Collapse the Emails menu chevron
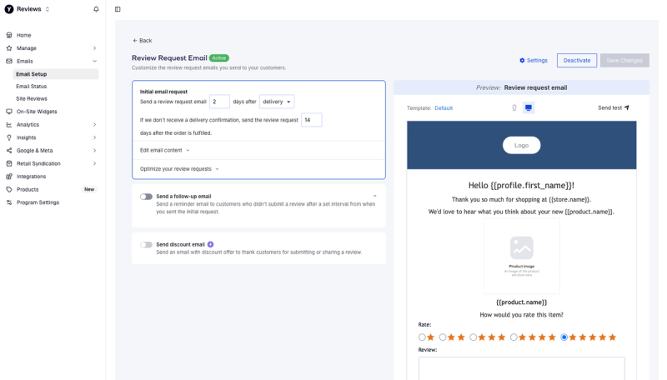The width and height of the screenshot is (667, 380). (x=94, y=61)
